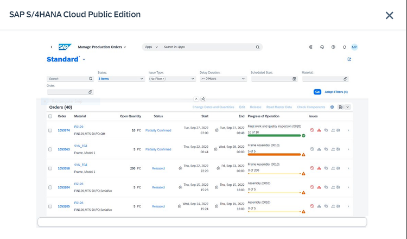This screenshot has height=239, width=407.
Task: Open the MP user profile avatar
Action: (x=354, y=47)
